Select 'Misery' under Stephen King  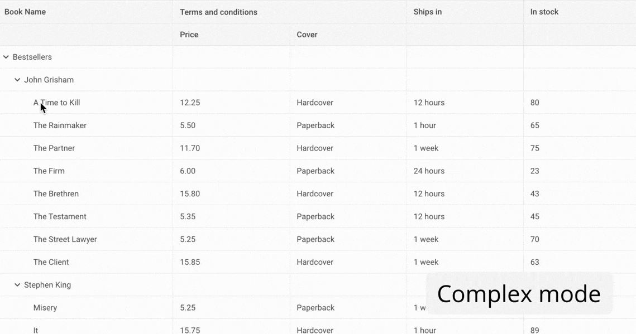(45, 307)
